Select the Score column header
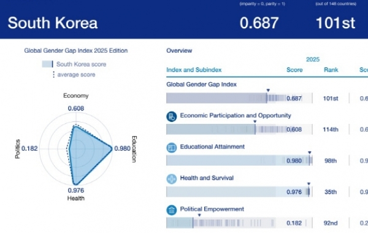Screen dimensions: 368x233 click(x=294, y=70)
